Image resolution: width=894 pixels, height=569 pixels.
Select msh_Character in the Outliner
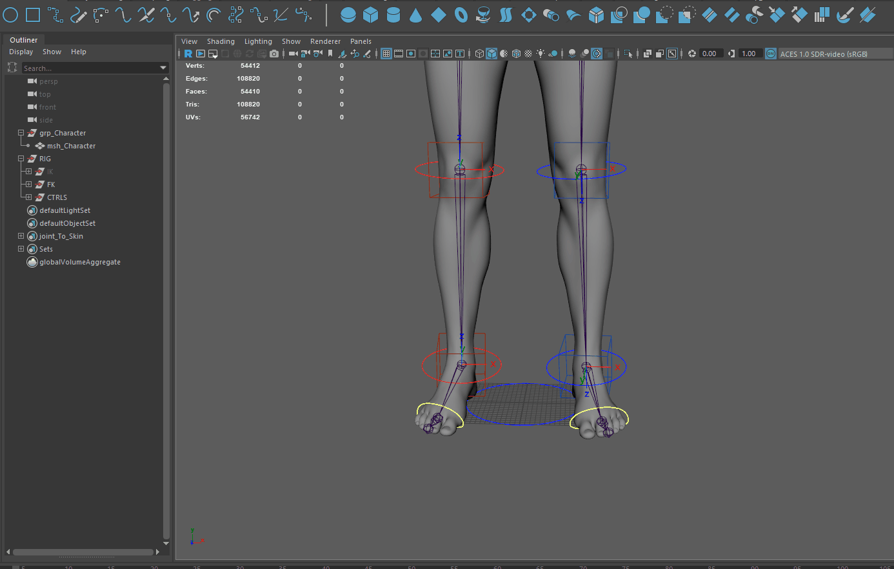(x=71, y=146)
